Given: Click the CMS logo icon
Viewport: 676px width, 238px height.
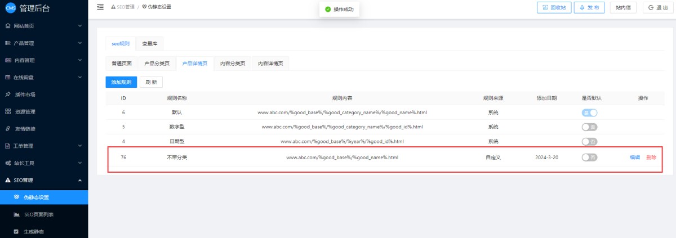Looking at the screenshot, I should (x=11, y=8).
